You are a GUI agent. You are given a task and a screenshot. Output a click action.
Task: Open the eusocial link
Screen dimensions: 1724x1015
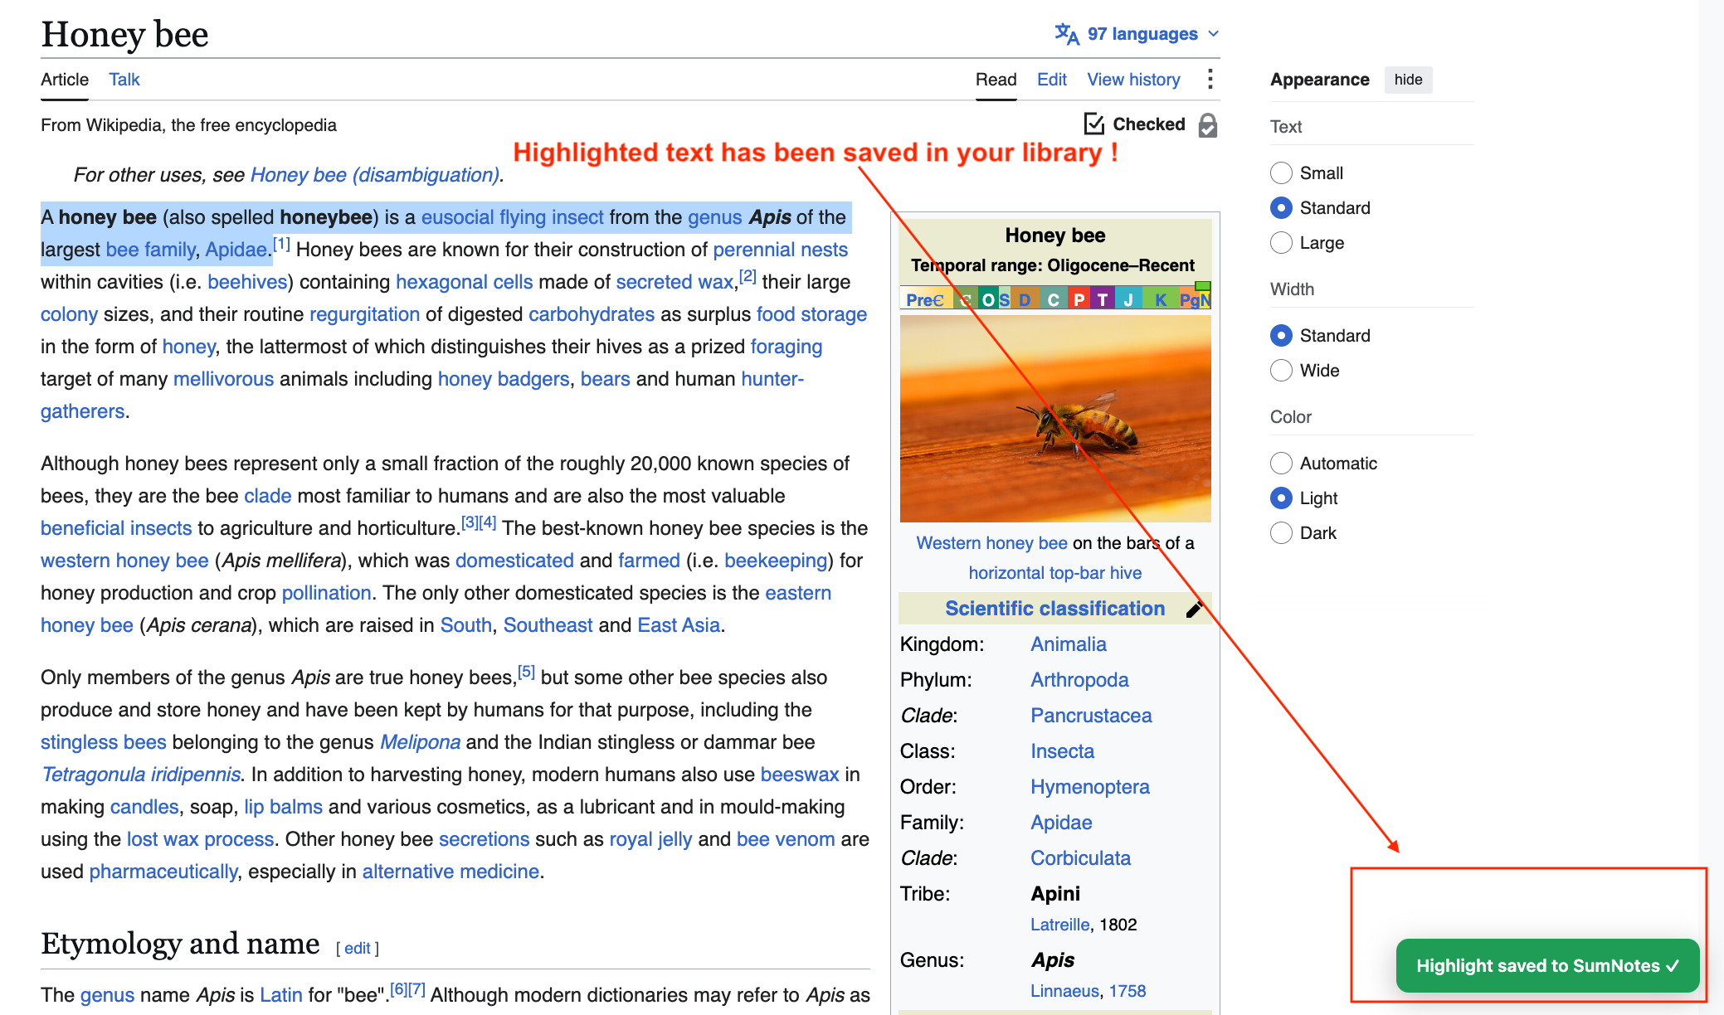(457, 217)
